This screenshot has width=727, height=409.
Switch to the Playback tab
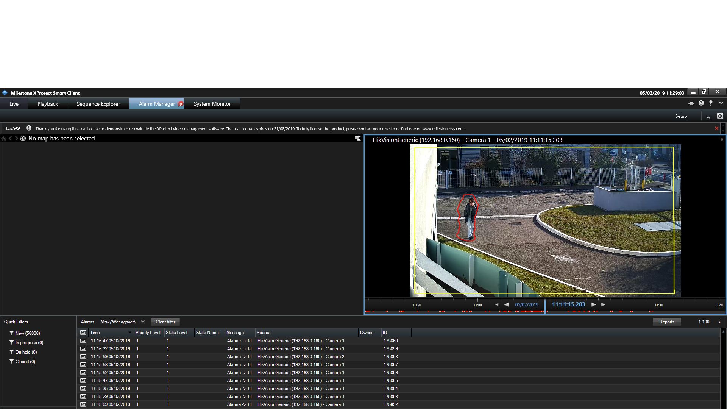coord(48,104)
